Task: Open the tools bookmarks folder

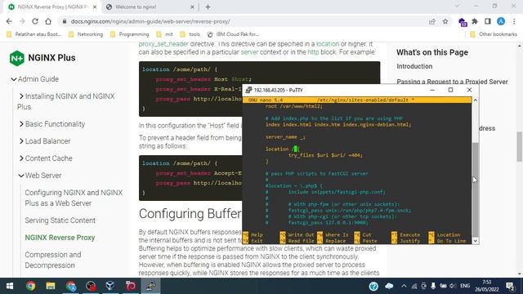Action: pyautogui.click(x=190, y=34)
